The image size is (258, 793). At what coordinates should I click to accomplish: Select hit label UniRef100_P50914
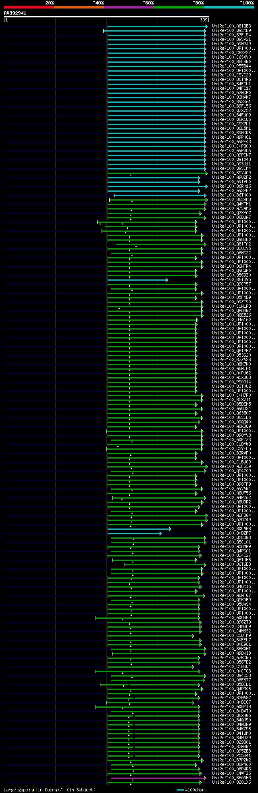tap(231, 382)
